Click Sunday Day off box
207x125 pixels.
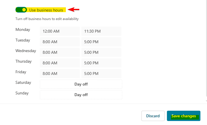tap(81, 95)
